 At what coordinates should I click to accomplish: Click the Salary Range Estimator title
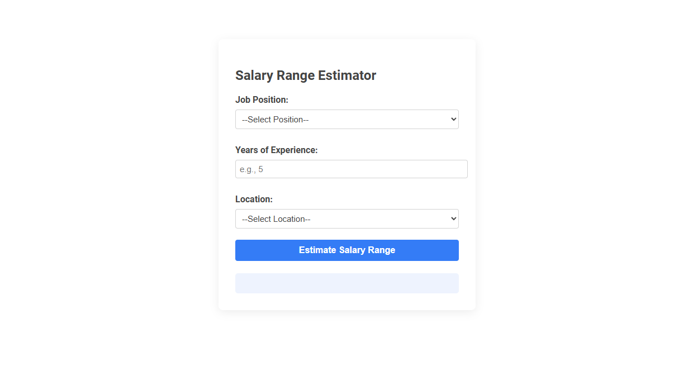(x=306, y=75)
